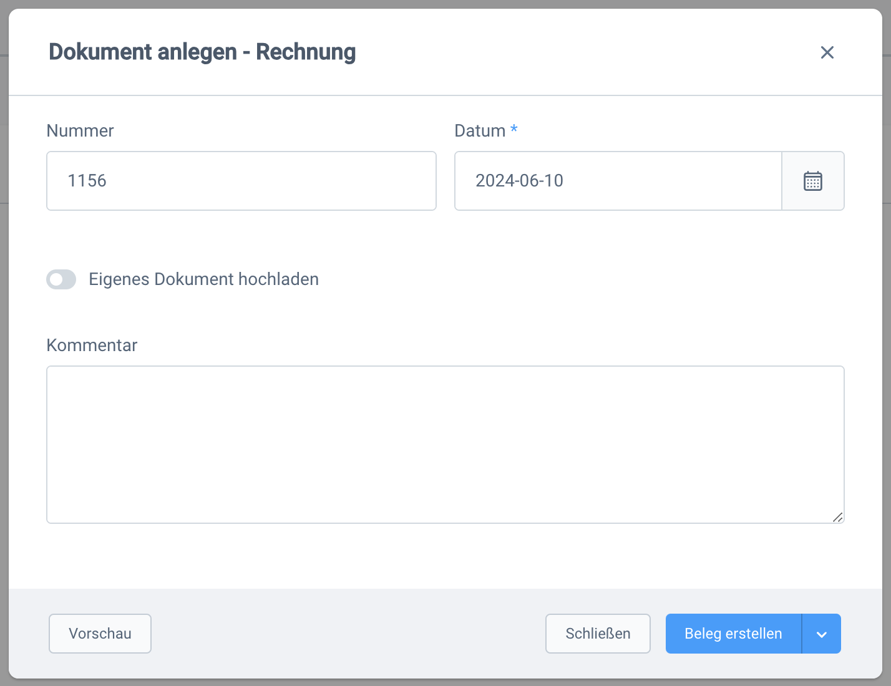Click the blue required asterisk beside Datum
The image size is (891, 686).
pyautogui.click(x=514, y=129)
